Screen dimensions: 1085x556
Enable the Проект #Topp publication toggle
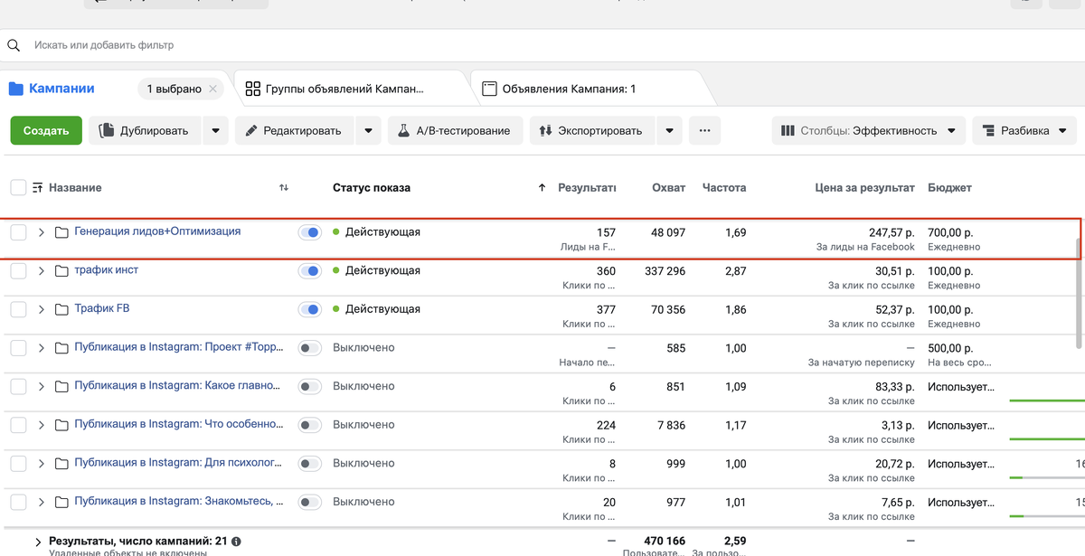(x=309, y=348)
